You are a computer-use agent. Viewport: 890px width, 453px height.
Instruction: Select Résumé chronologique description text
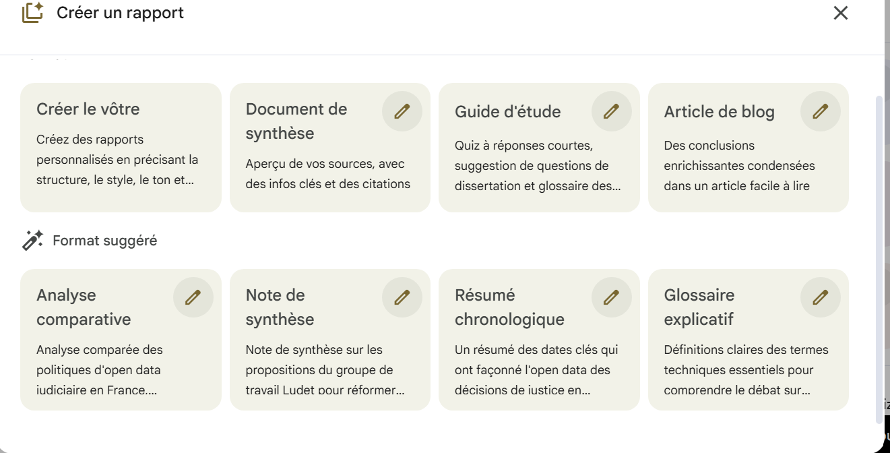point(536,369)
